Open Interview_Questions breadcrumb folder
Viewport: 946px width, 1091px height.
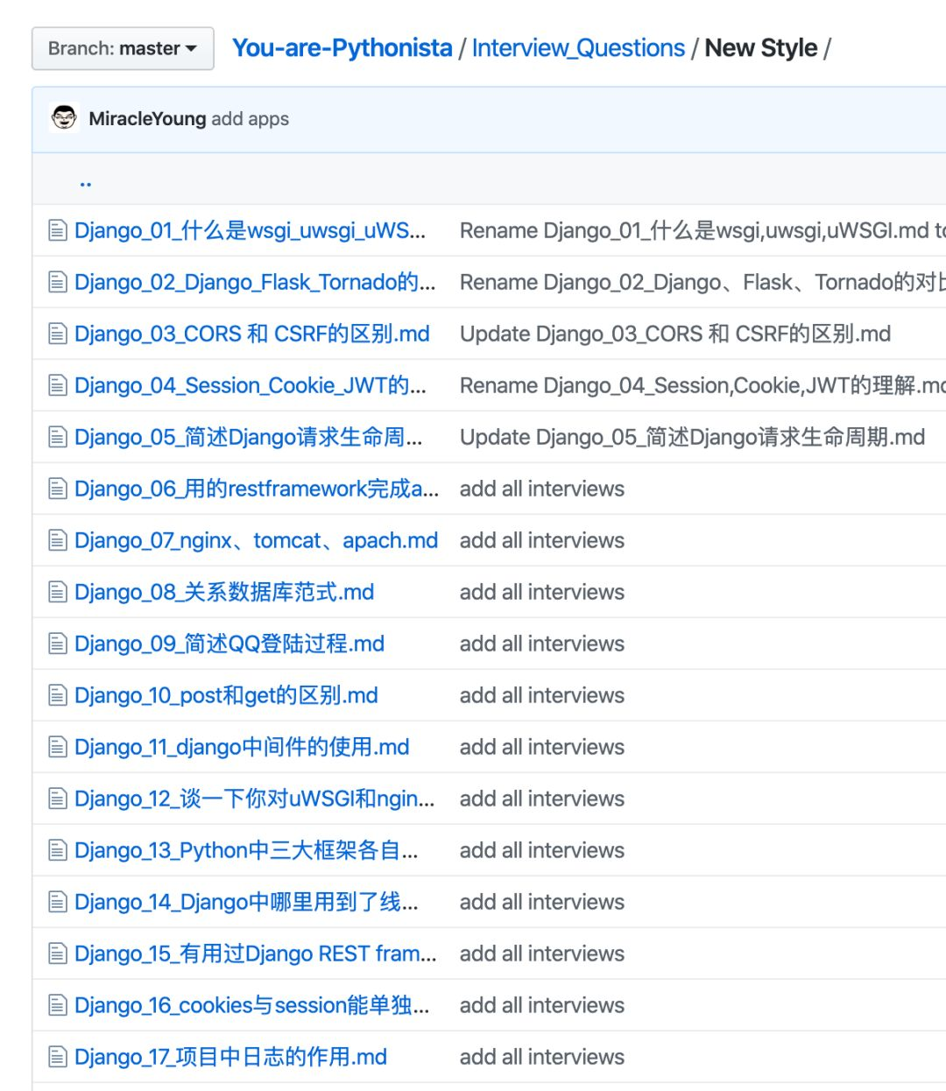point(578,48)
